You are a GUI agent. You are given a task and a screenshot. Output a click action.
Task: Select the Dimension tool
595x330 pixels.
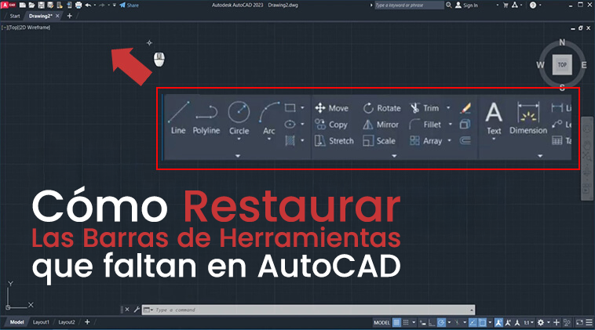point(528,118)
